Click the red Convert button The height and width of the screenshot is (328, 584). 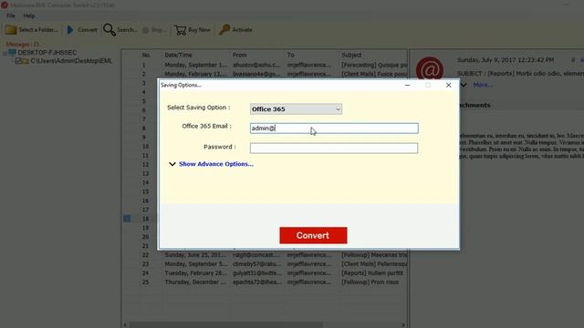pyautogui.click(x=313, y=235)
